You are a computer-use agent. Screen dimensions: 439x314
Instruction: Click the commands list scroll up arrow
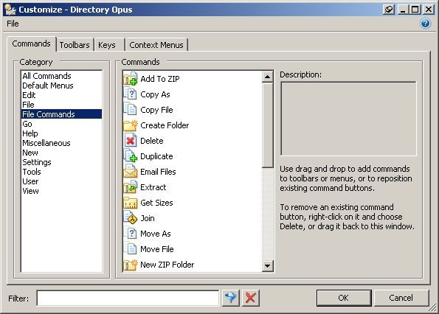tap(268, 77)
